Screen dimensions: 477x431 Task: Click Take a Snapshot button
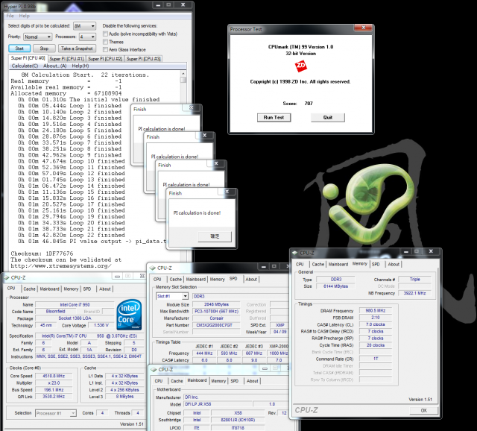click(77, 48)
